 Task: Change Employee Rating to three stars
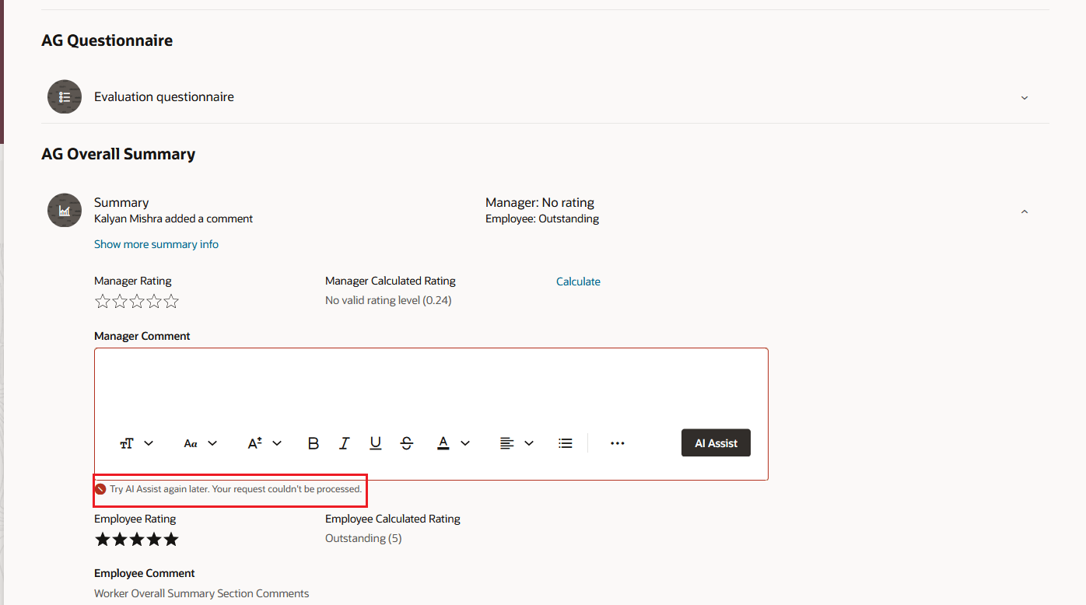coord(136,538)
